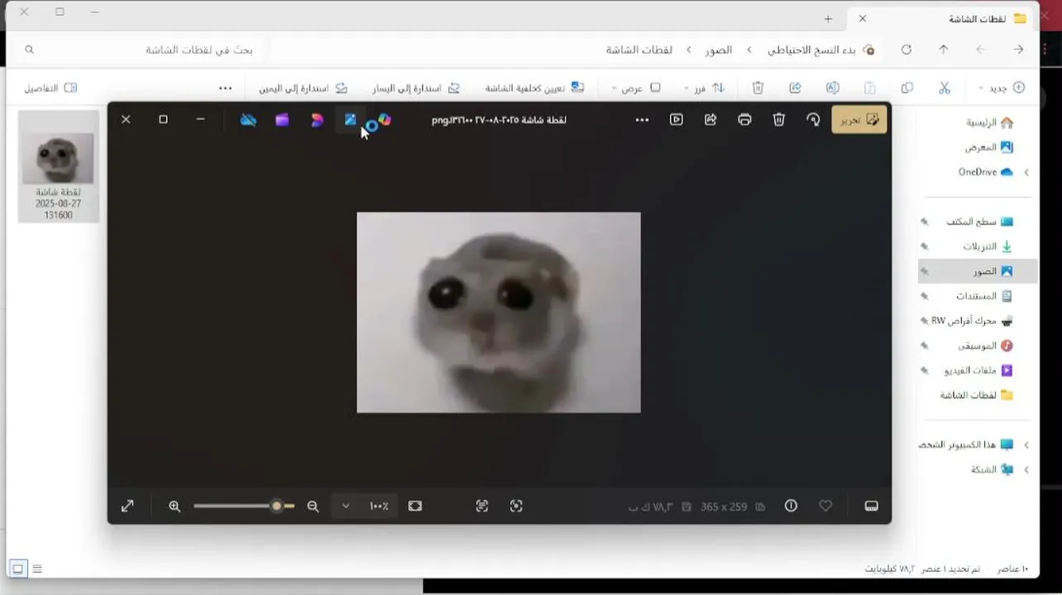The image size is (1062, 595).
Task: Select لقطات الشاشة folder in sidebar
Action: (x=974, y=395)
